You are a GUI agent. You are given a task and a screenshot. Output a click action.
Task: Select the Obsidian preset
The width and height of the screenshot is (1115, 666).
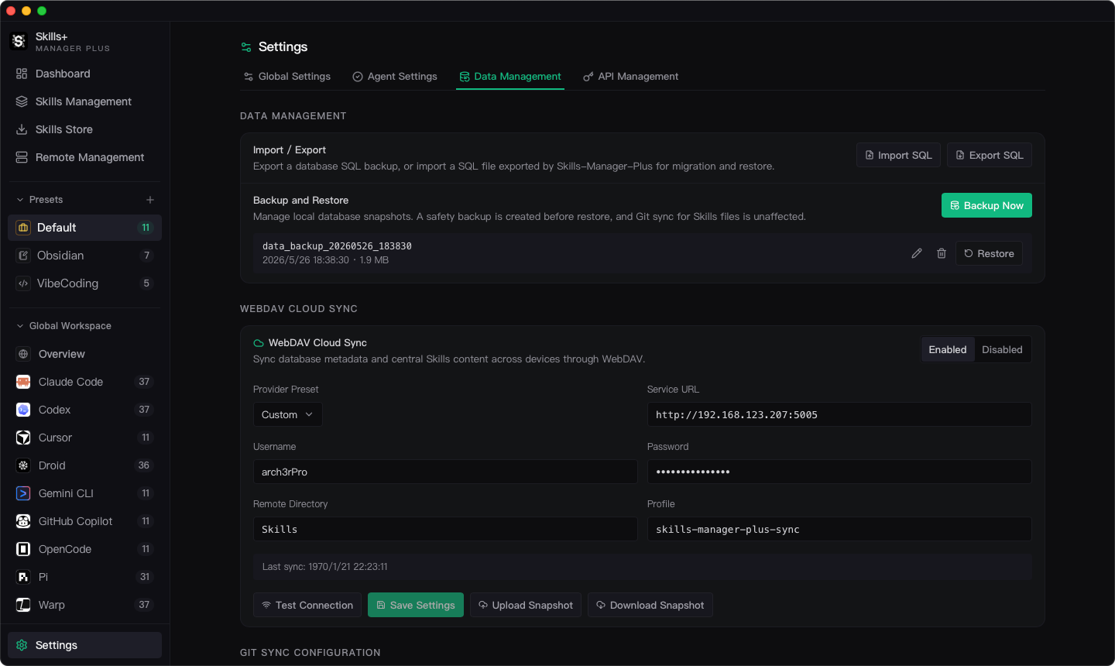tap(84, 256)
